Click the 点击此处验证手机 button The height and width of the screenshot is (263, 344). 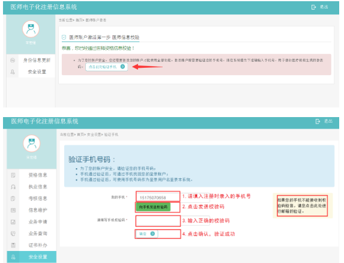(x=106, y=67)
